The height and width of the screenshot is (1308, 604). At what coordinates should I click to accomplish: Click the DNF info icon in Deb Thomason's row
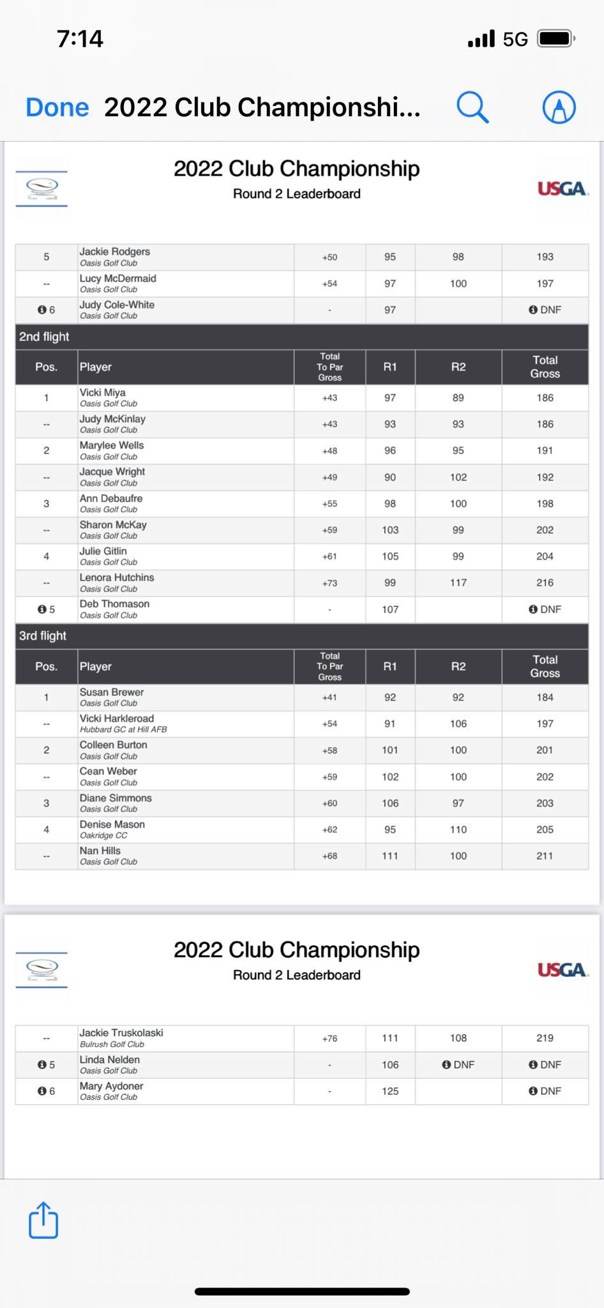(533, 609)
